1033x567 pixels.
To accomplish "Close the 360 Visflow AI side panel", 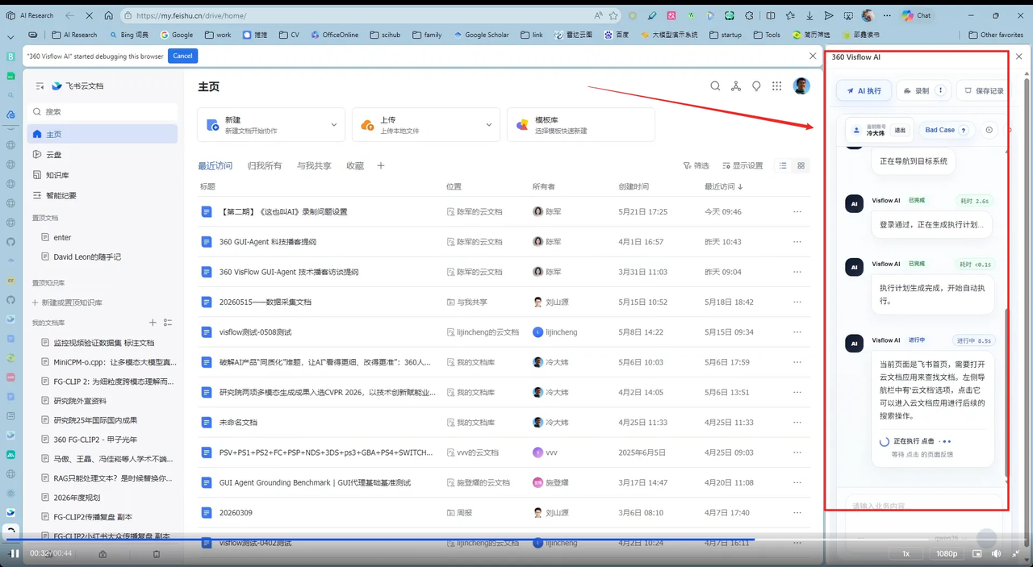I will pyautogui.click(x=1018, y=56).
